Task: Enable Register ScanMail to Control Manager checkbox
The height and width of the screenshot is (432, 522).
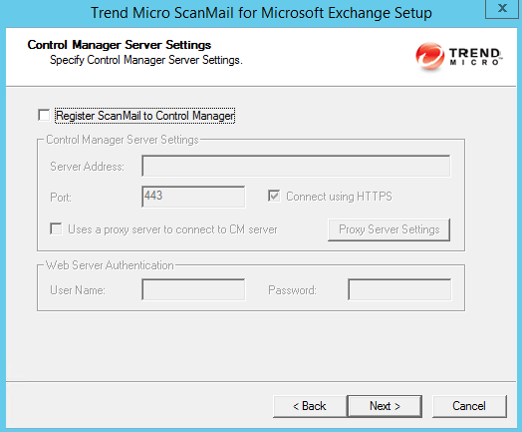Action: coord(44,115)
